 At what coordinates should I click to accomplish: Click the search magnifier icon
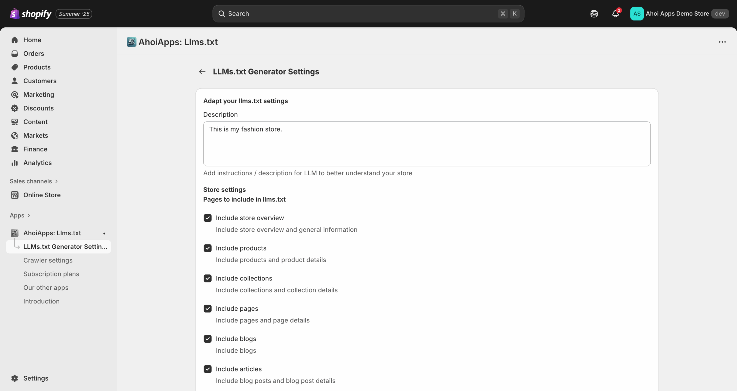(221, 14)
